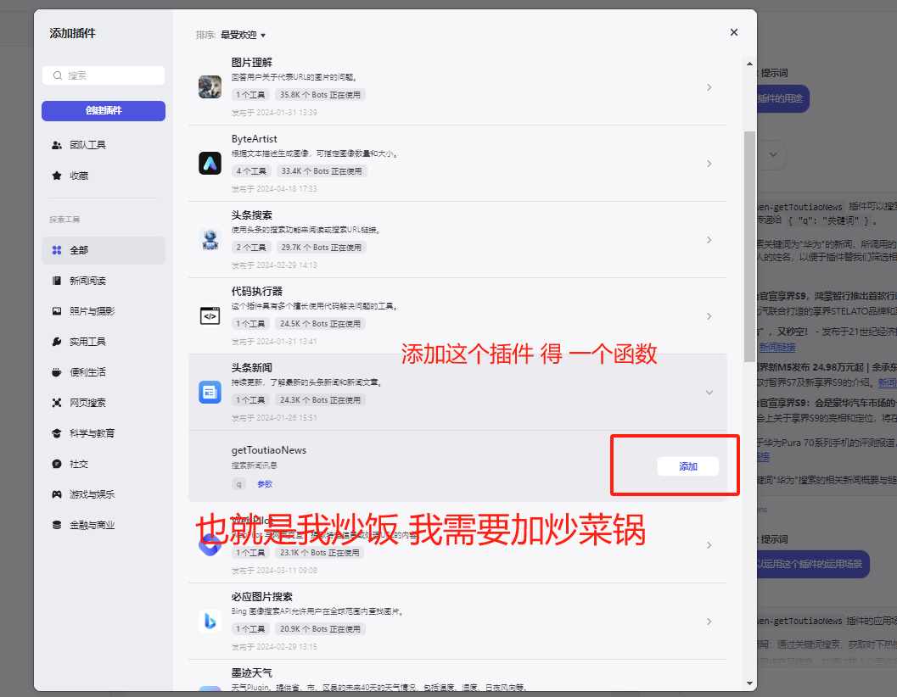Click the 必应图片搜索 plugin title
897x697 pixels.
pos(262,596)
